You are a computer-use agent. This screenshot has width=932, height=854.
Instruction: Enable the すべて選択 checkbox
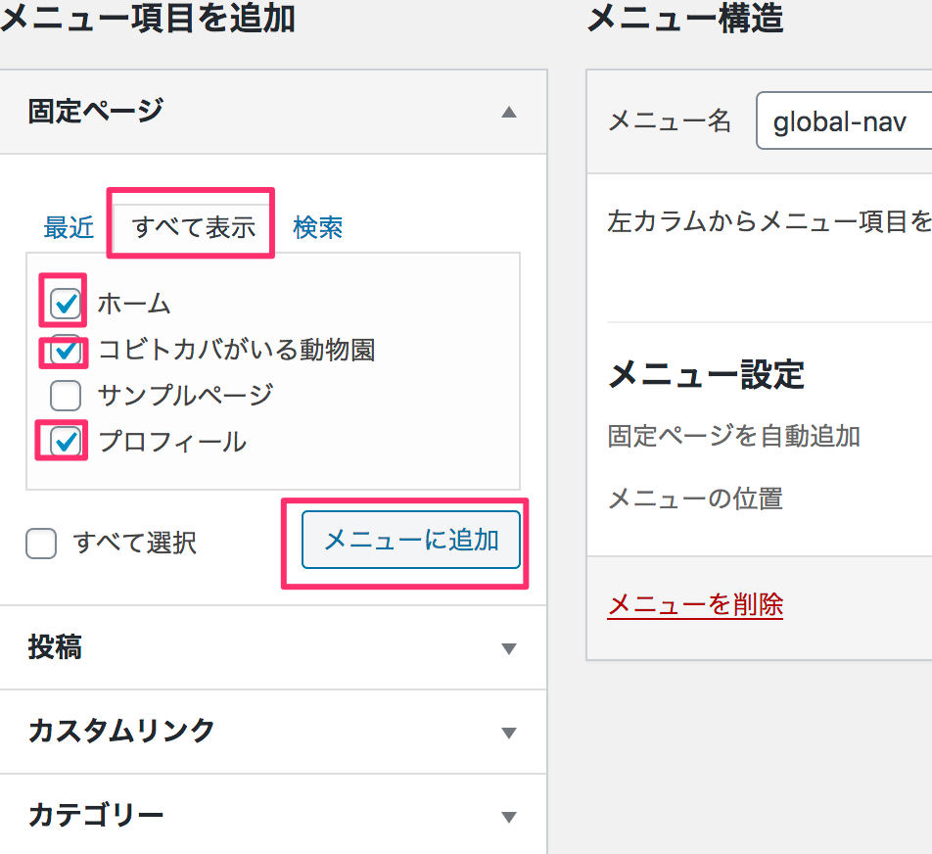point(41,543)
